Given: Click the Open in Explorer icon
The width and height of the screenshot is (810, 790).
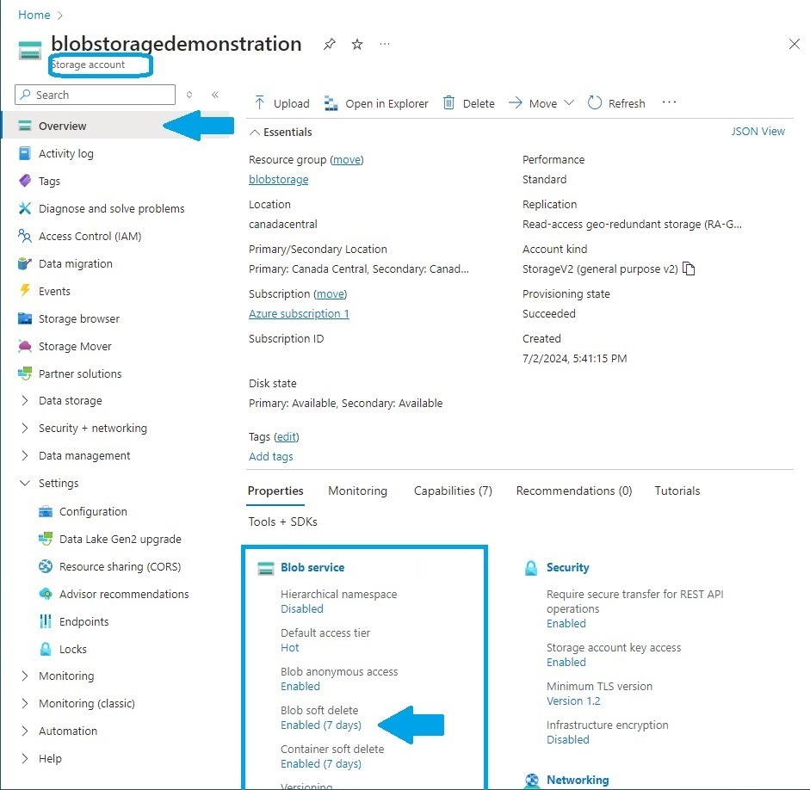Looking at the screenshot, I should click(x=331, y=103).
